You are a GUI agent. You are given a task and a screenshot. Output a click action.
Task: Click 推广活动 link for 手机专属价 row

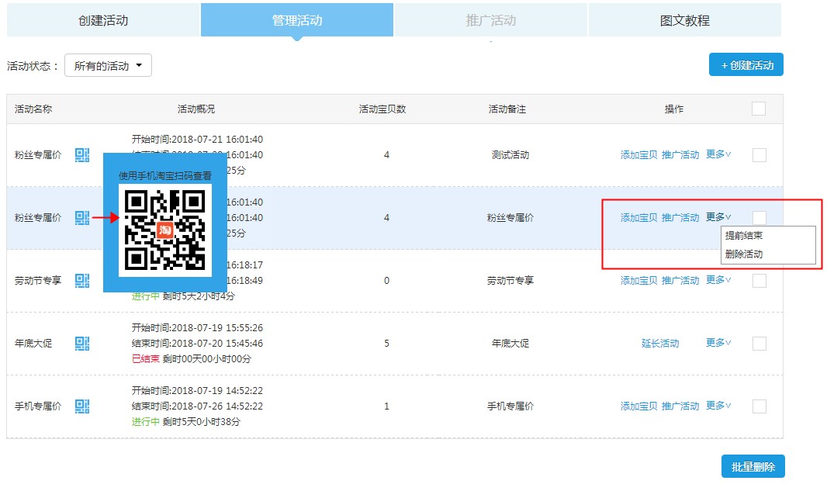[x=680, y=406]
